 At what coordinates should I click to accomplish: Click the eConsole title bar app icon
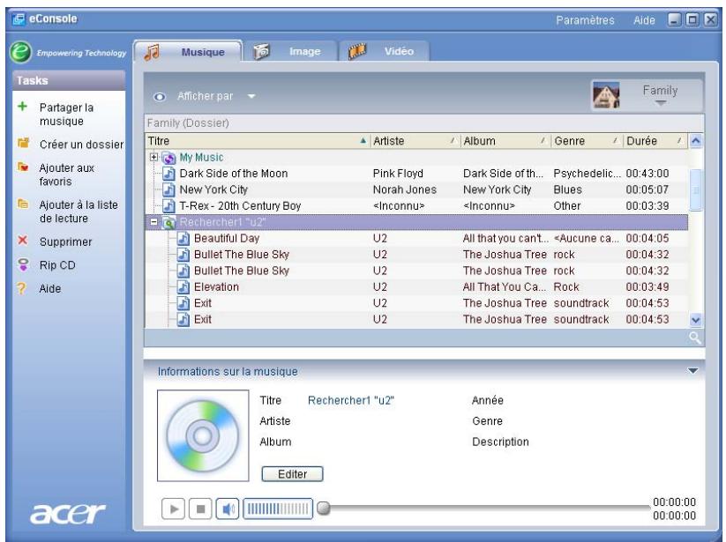click(x=19, y=19)
